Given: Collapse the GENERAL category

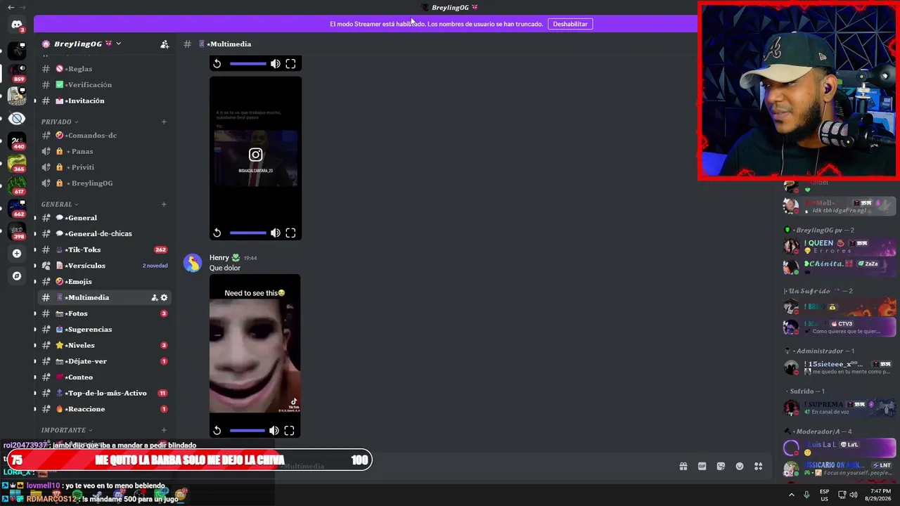Looking at the screenshot, I should point(60,205).
